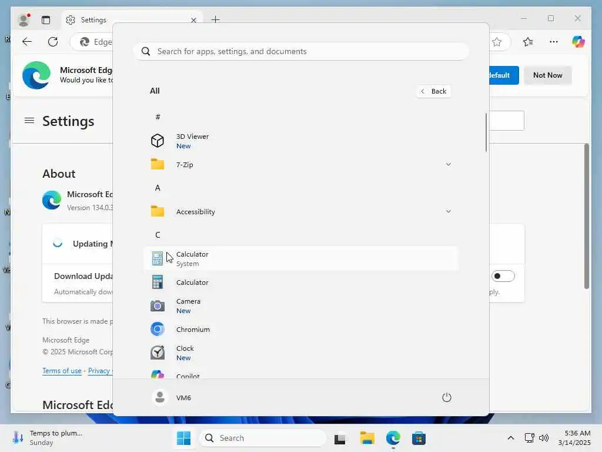
Task: Click the Edge back arrow button
Action: pyautogui.click(x=27, y=42)
